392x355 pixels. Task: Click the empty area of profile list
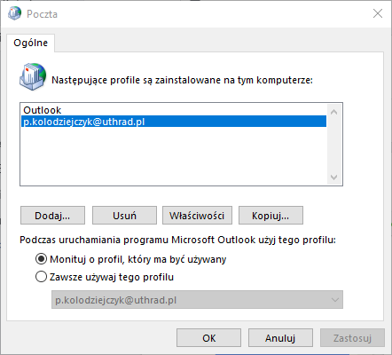point(174,156)
